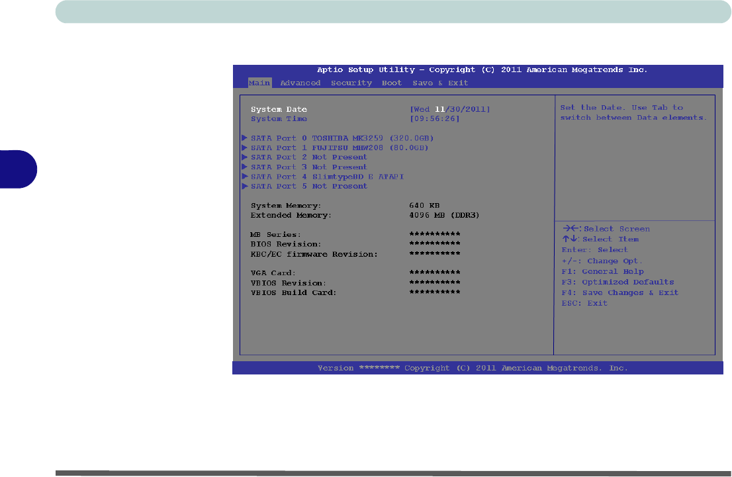Click the System Date value field
The width and height of the screenshot is (732, 477).
coord(450,109)
